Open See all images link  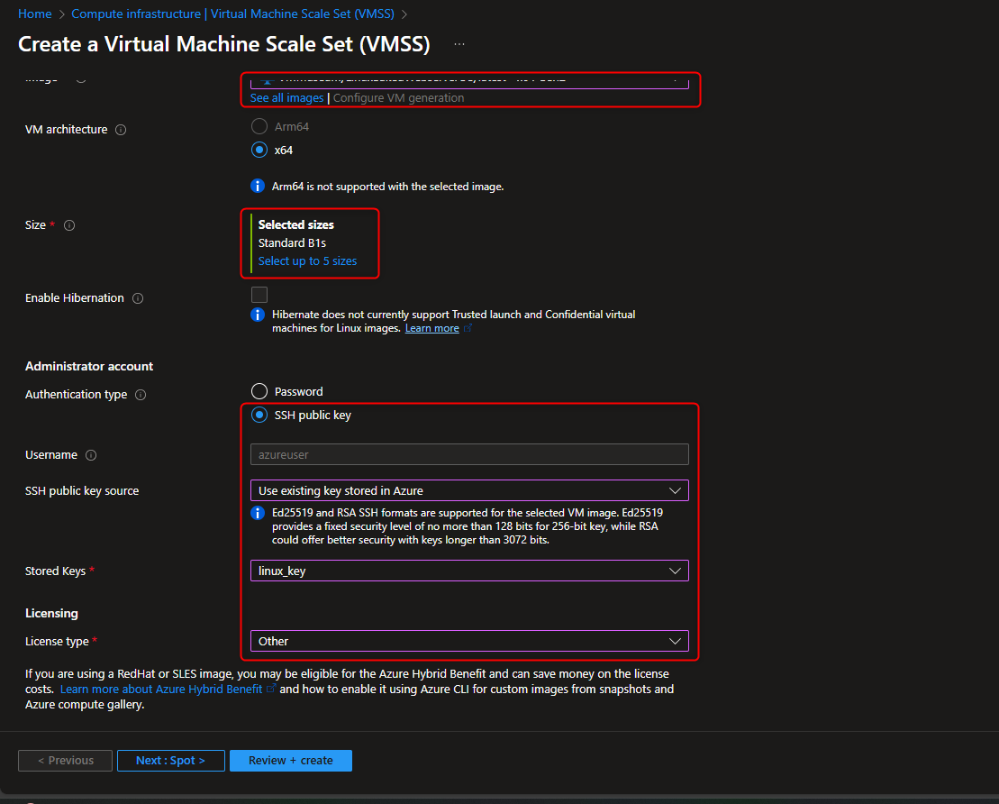(286, 97)
